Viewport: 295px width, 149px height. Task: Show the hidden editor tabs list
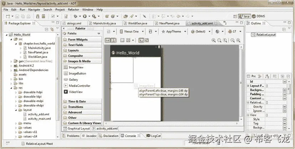[x=225, y=23]
